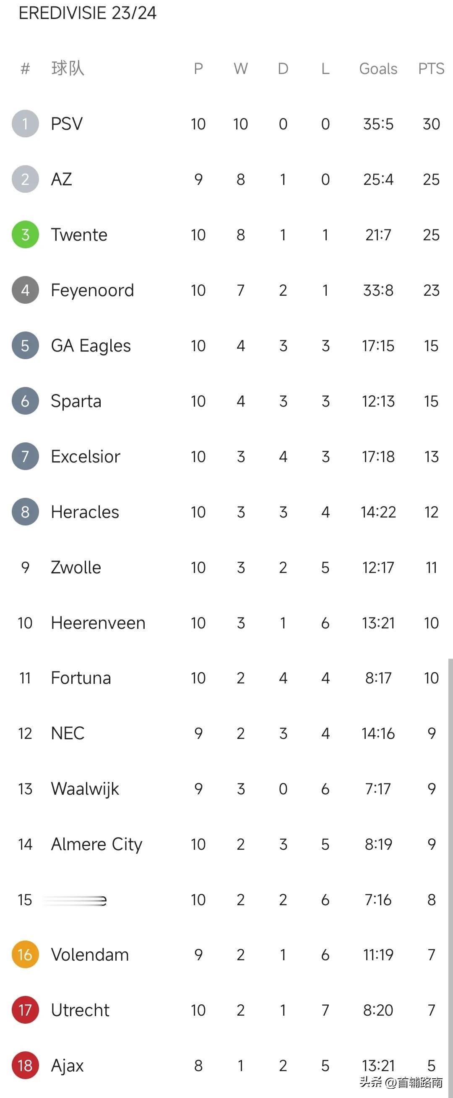Click the dark grey position 4 badge

[x=25, y=290]
